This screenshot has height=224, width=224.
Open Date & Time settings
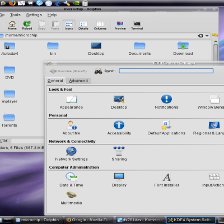[x=71, y=180]
